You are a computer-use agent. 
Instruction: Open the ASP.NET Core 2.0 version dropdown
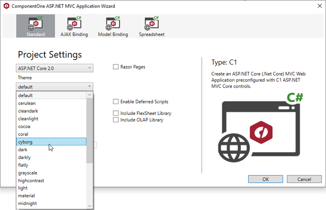coord(54,68)
